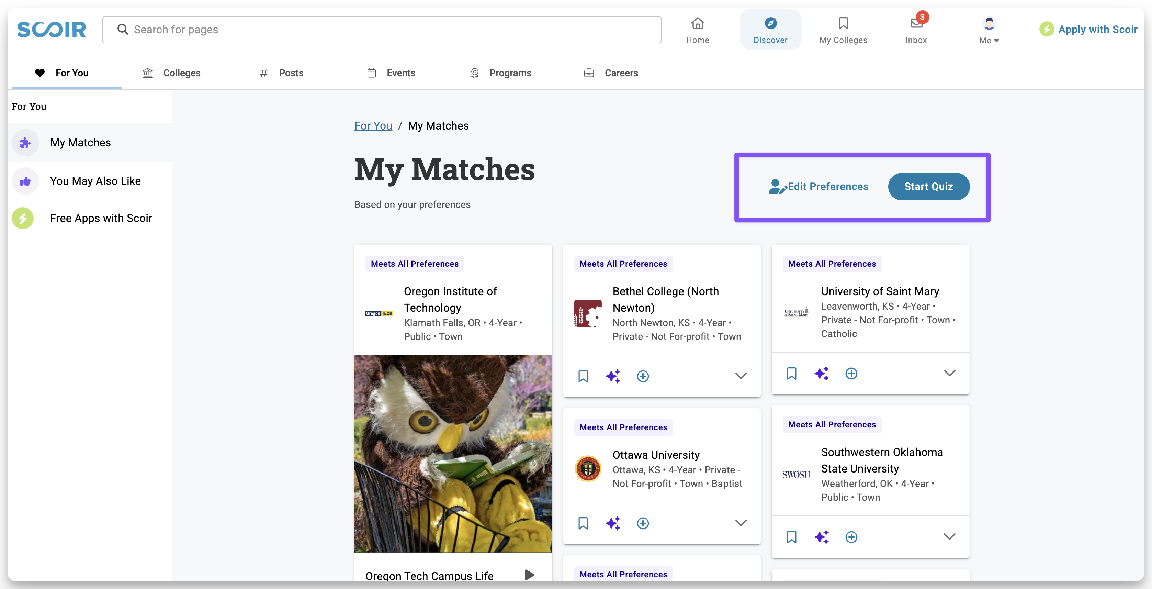The height and width of the screenshot is (589, 1152).
Task: Open Southwestern Oklahoma State University title
Action: tap(882, 460)
